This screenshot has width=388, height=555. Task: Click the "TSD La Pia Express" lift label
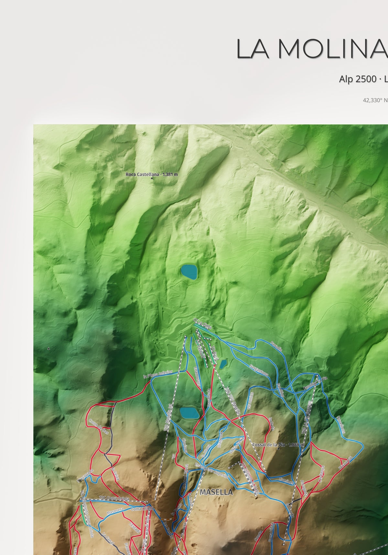[306, 417]
